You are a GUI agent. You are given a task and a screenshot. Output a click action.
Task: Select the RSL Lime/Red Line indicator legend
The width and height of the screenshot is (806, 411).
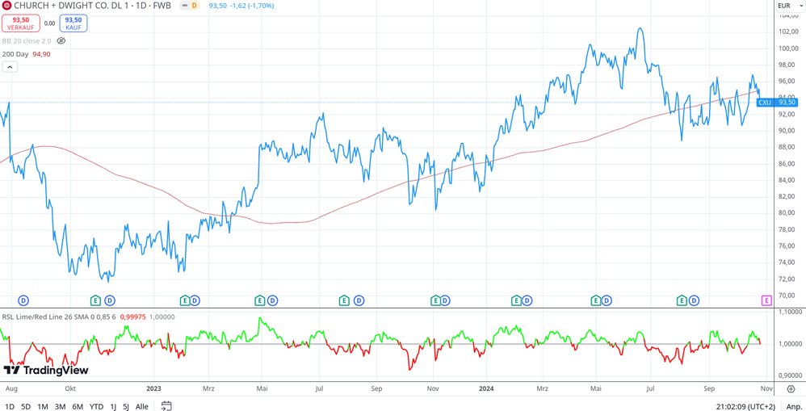(48, 317)
